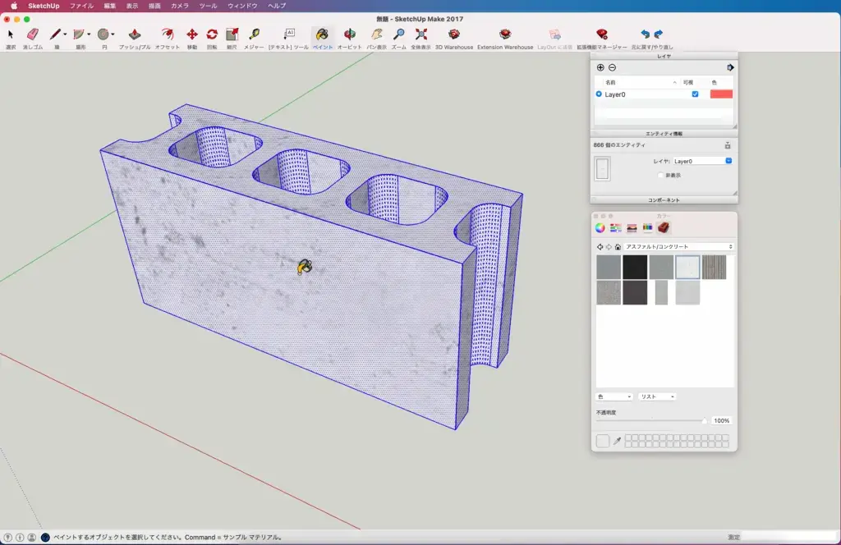The width and height of the screenshot is (841, 545).
Task: Open the Draw (描画) menu
Action: (154, 6)
